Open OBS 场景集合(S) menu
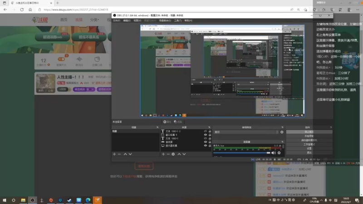The height and width of the screenshot is (204, 363). [x=165, y=20]
